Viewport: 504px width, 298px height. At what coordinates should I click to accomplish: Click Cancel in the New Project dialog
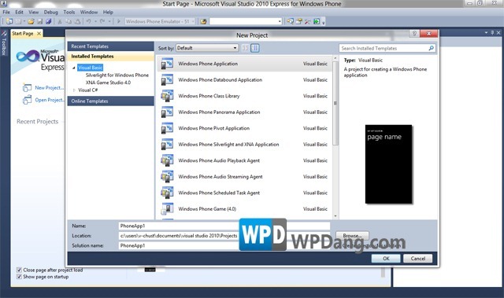click(417, 259)
